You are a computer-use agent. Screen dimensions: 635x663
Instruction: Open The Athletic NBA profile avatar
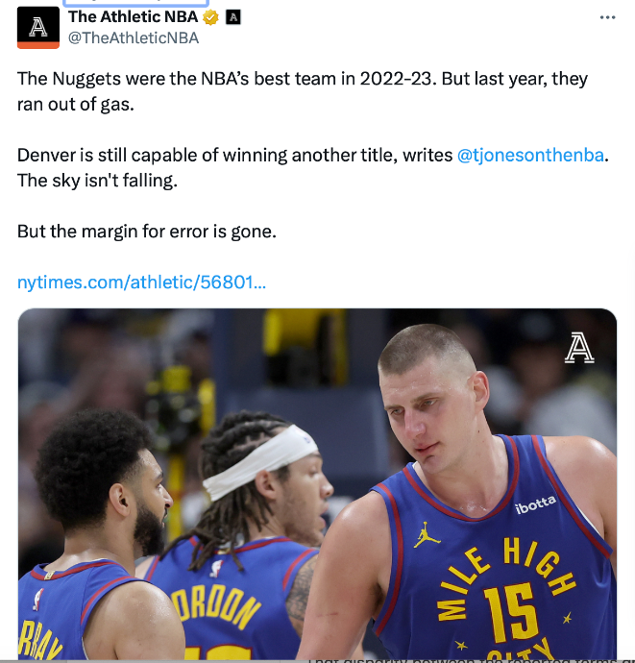coord(38,28)
